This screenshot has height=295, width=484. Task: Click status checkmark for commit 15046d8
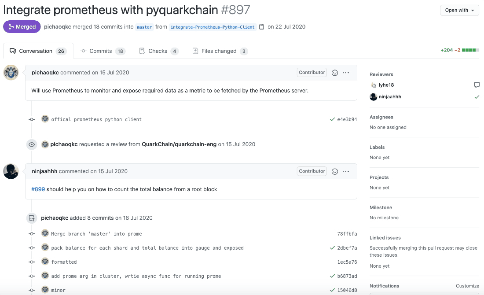[x=332, y=290]
